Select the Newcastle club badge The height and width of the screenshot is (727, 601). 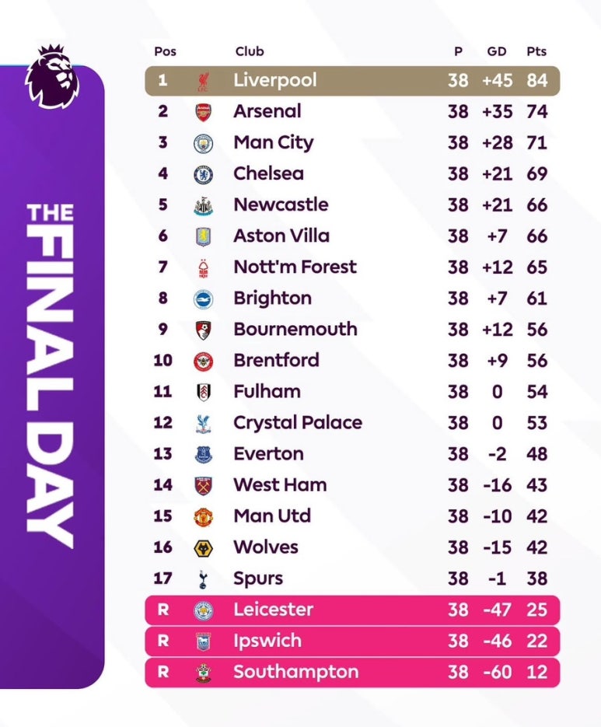point(203,206)
